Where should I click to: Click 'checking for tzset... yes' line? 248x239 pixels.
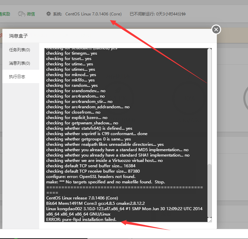69,59
